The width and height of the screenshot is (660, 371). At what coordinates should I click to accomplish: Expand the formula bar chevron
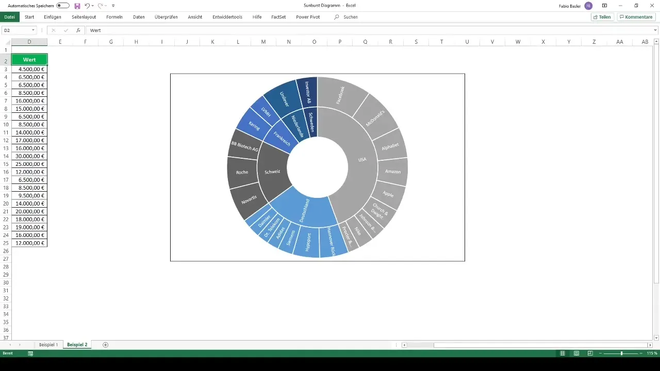[x=656, y=30]
